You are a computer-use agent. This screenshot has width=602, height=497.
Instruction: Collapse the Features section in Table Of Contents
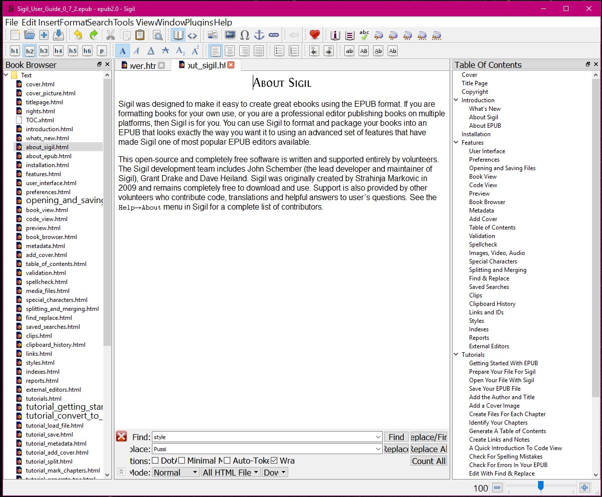pyautogui.click(x=456, y=142)
